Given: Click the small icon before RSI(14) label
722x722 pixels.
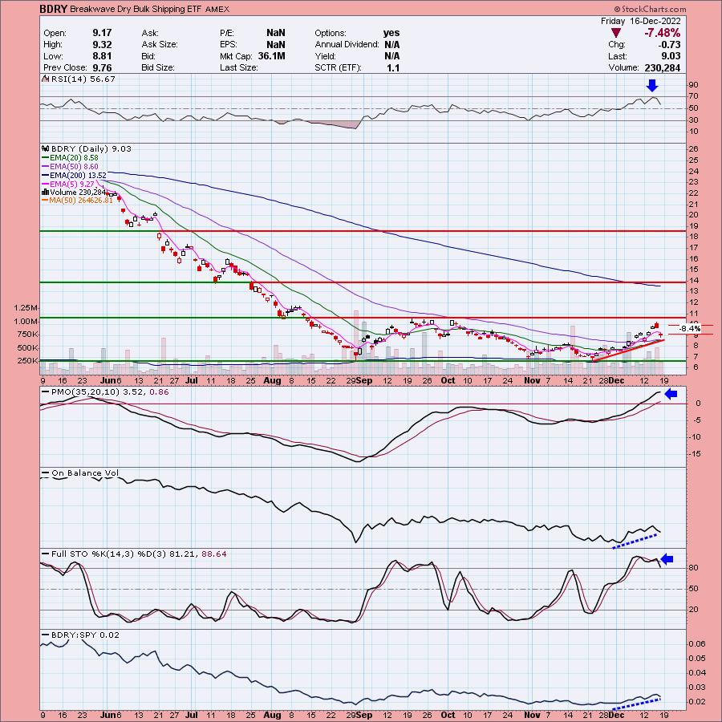Looking at the screenshot, I should [x=45, y=79].
